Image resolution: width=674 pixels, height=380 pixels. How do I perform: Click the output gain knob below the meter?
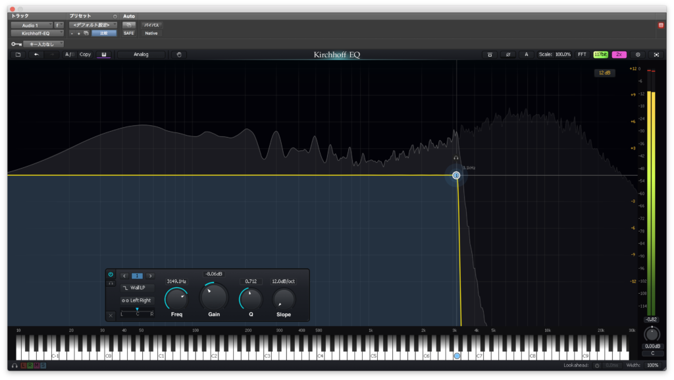tap(652, 334)
